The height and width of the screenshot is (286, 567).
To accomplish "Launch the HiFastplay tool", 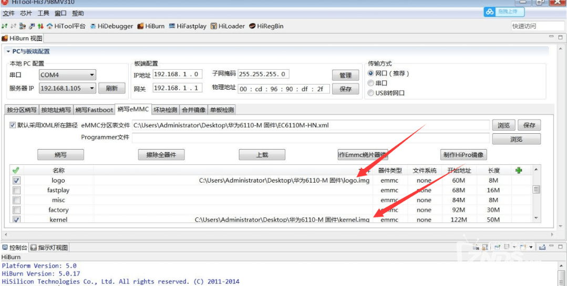I will coord(187,26).
